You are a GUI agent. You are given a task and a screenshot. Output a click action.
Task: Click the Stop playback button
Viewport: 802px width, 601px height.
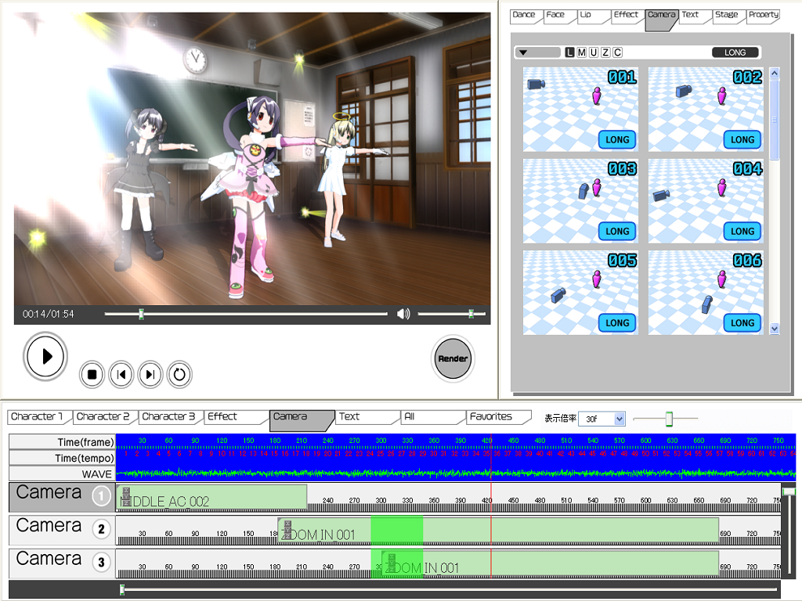click(92, 375)
